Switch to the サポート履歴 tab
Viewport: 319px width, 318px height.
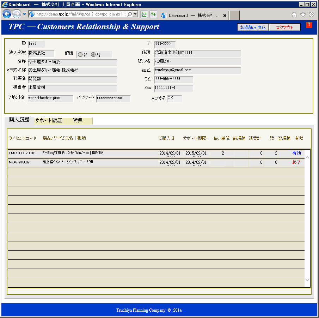point(48,121)
